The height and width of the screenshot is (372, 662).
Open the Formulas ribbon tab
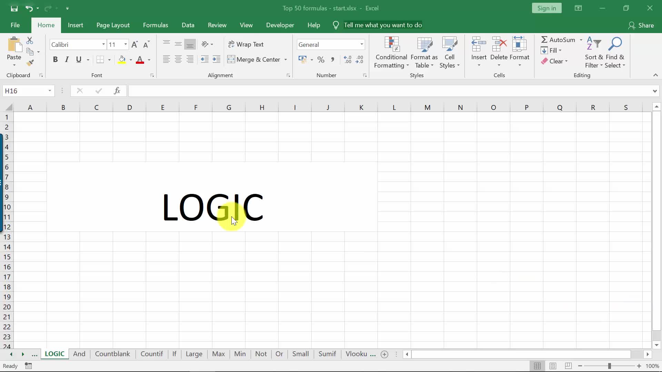coord(155,25)
